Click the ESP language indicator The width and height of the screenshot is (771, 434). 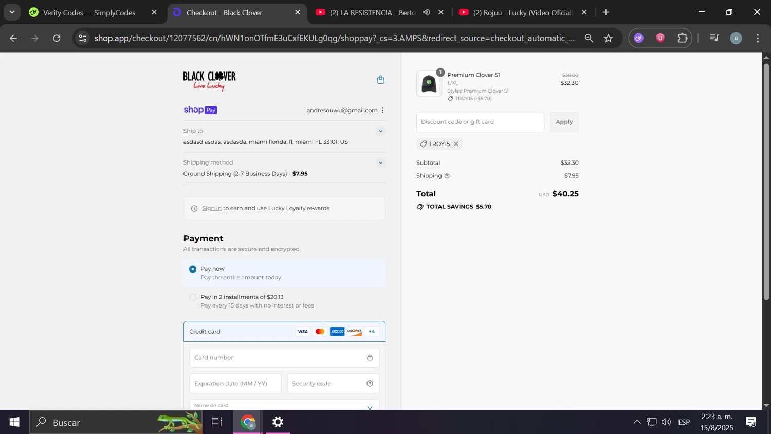(x=684, y=422)
